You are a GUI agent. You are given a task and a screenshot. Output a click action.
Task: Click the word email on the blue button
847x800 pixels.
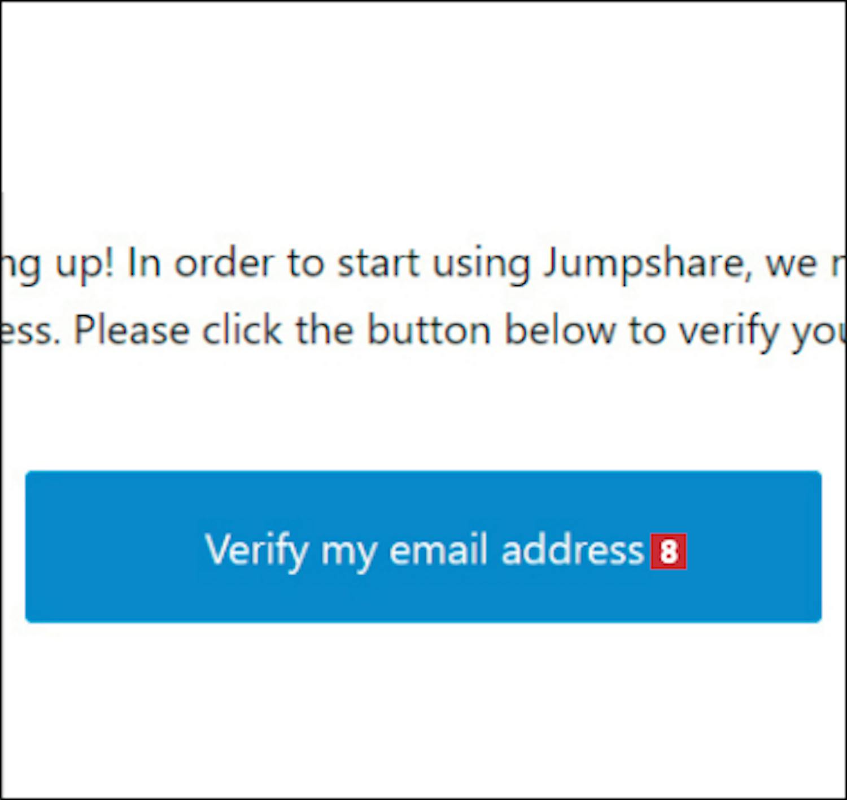[x=438, y=550]
